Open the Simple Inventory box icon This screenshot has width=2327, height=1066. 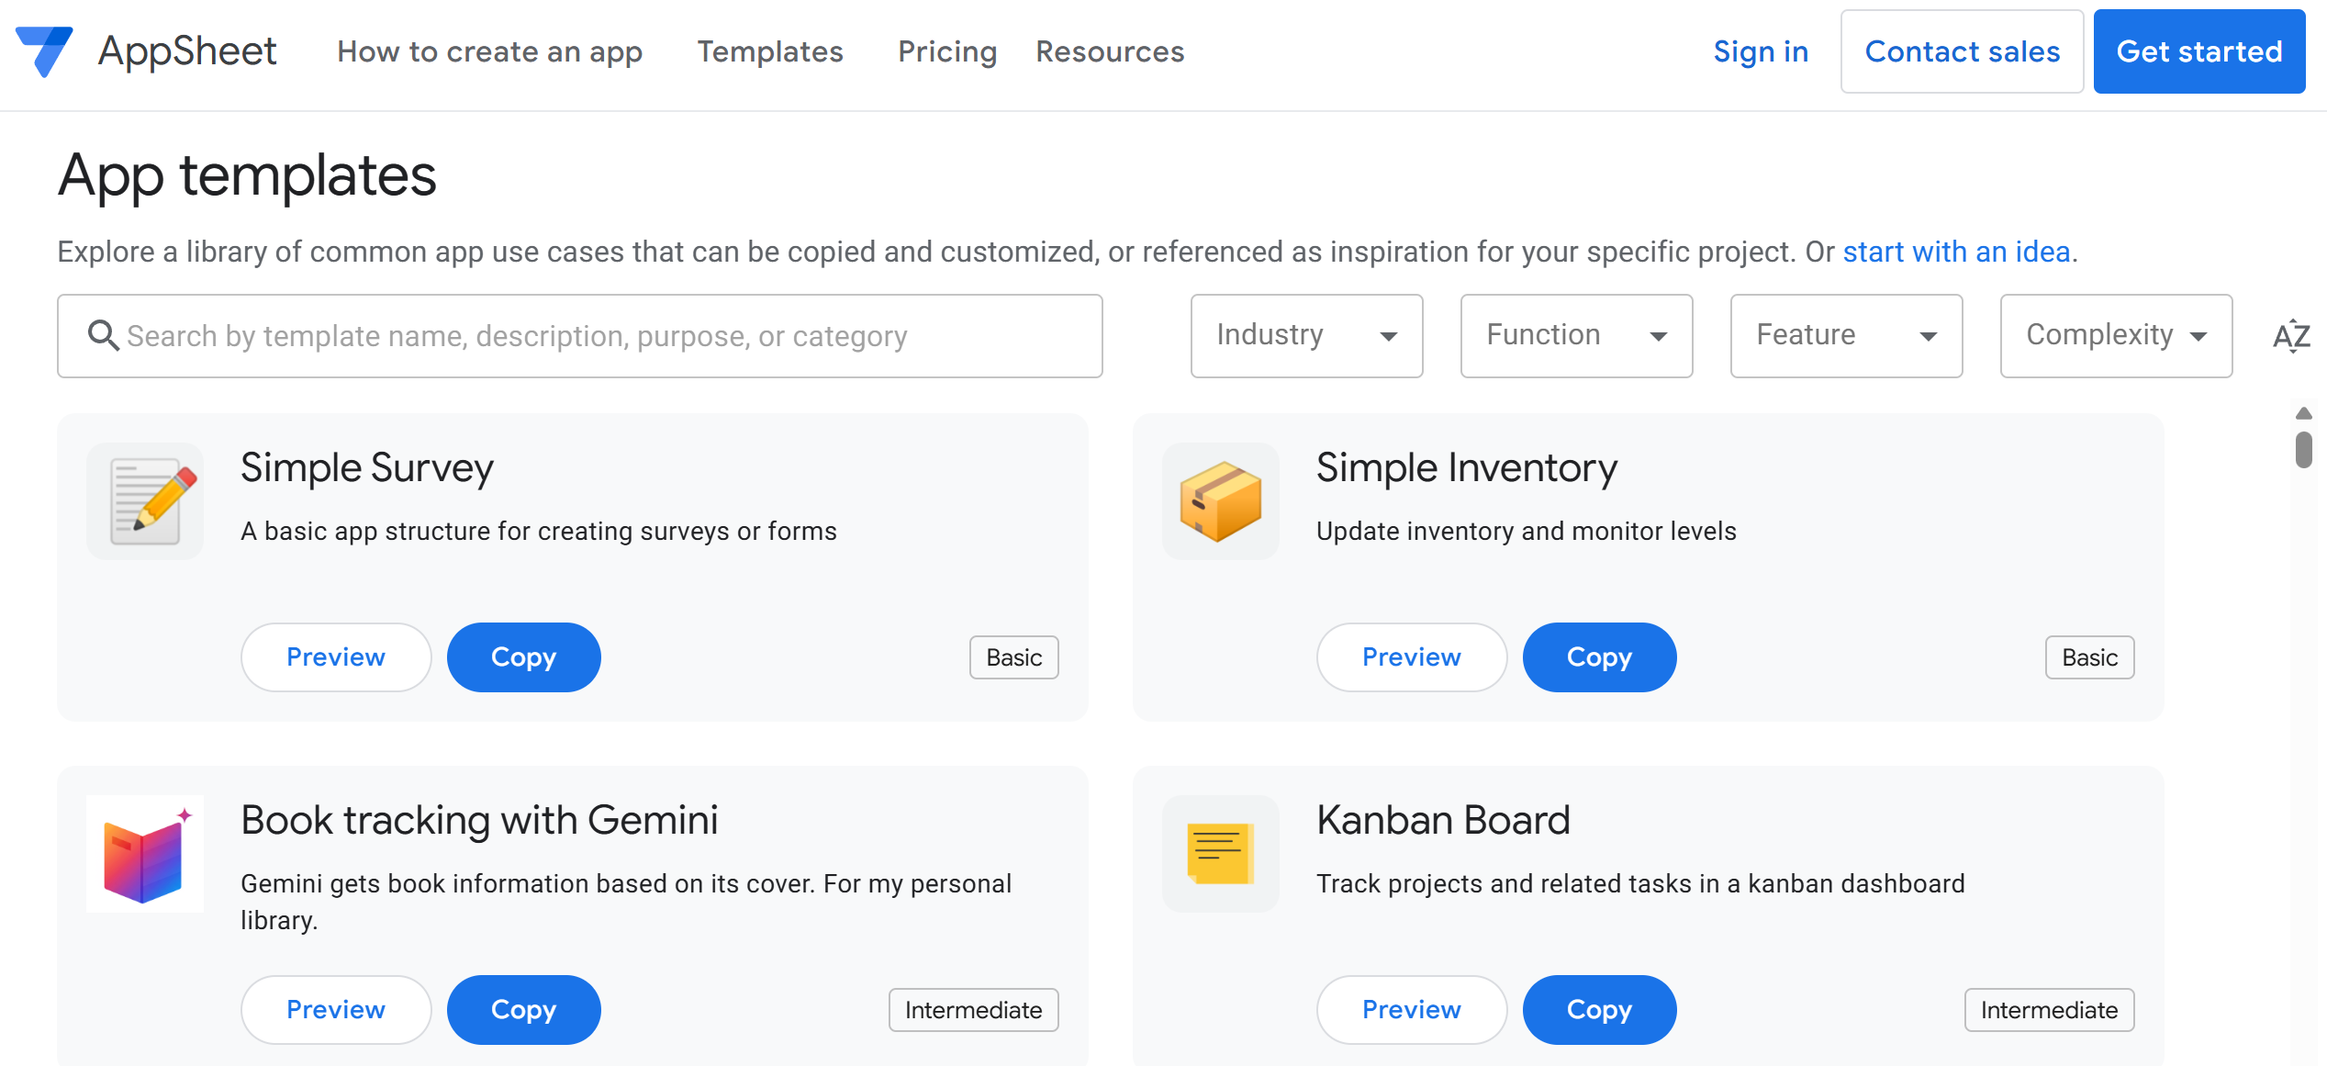[x=1221, y=501]
